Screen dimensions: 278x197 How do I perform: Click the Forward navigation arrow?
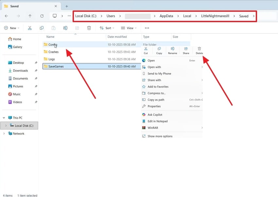pos(18,16)
